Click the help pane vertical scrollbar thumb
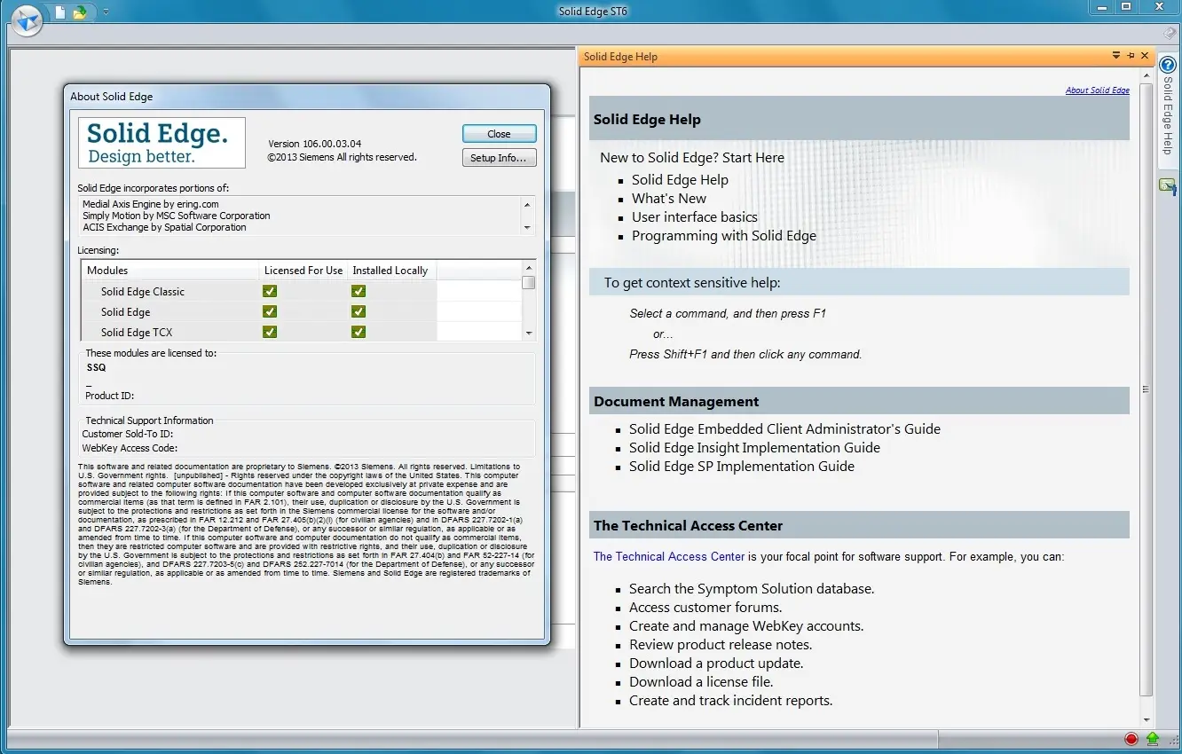Image resolution: width=1182 pixels, height=754 pixels. point(1147,389)
